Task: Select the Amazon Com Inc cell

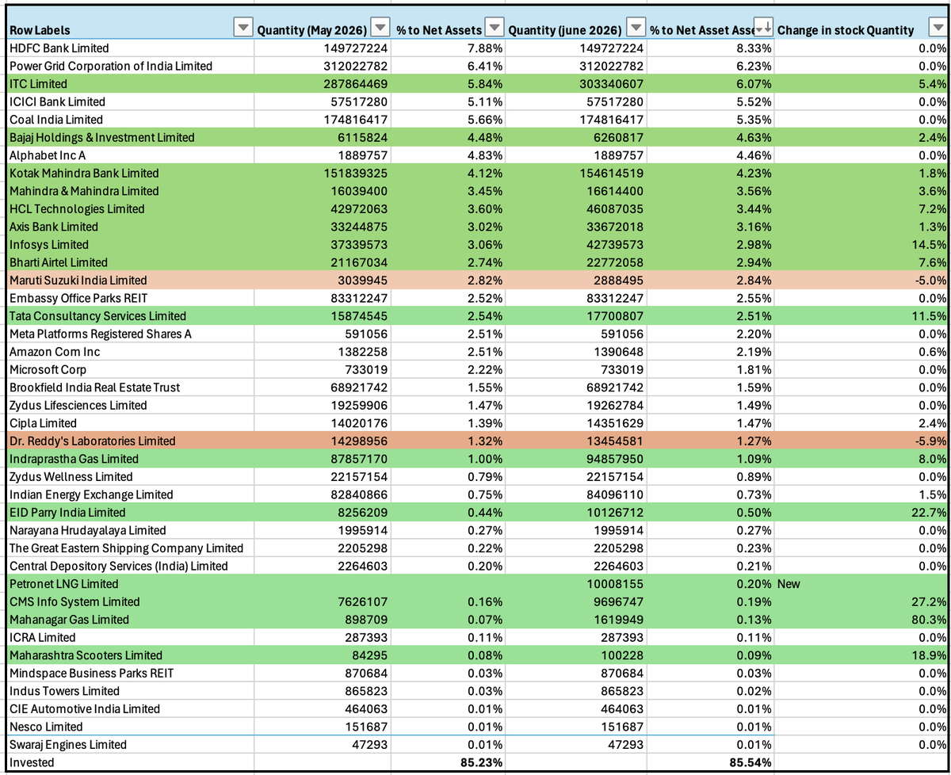Action: tap(129, 351)
